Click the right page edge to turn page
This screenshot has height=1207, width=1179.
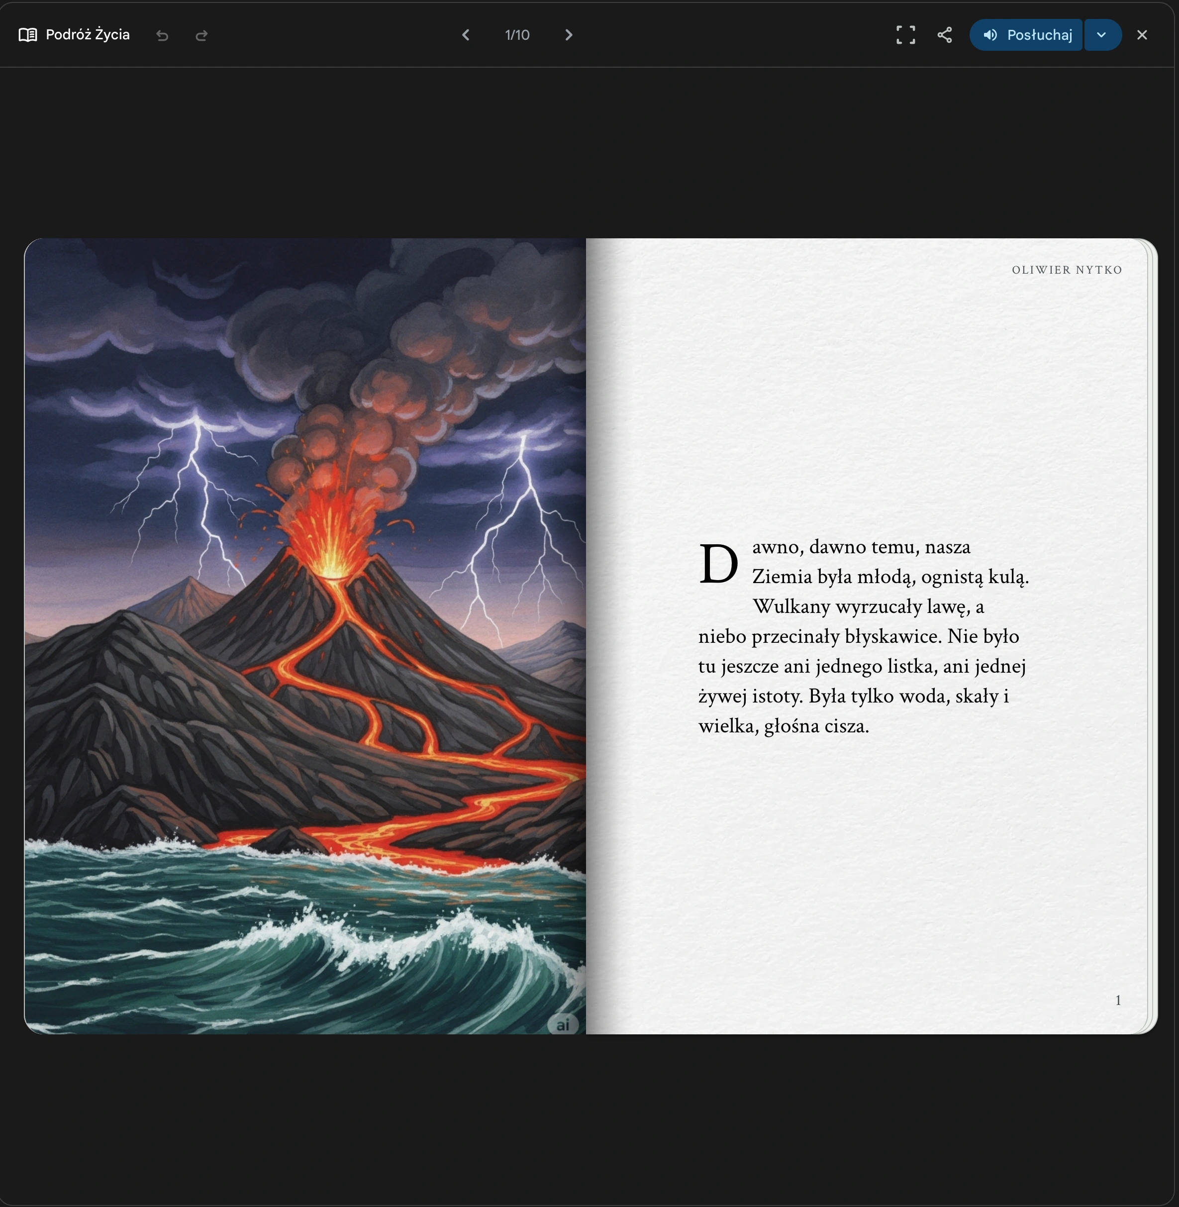[x=1152, y=636]
